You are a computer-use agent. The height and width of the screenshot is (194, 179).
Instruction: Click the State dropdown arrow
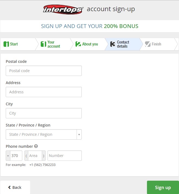79,134
